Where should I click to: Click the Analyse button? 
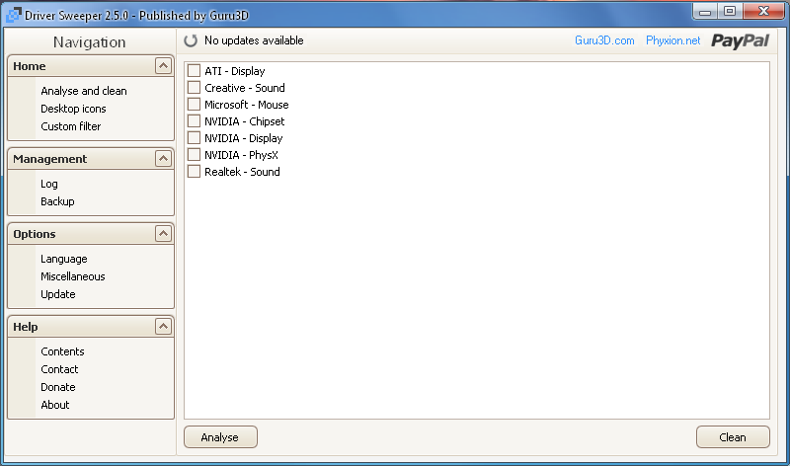click(220, 436)
